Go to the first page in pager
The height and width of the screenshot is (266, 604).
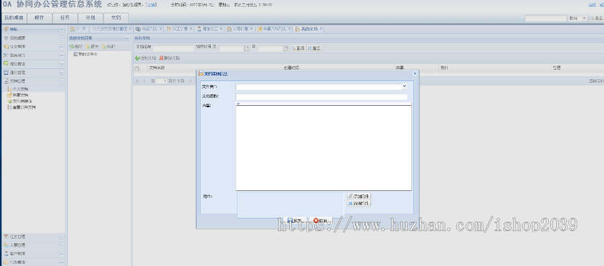tap(137, 81)
